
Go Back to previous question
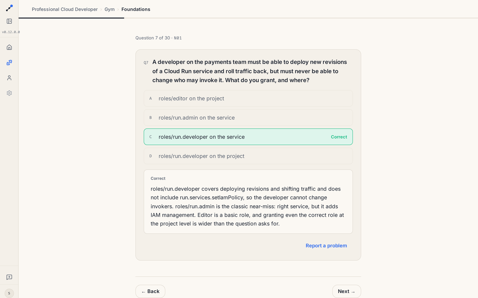[150, 291]
